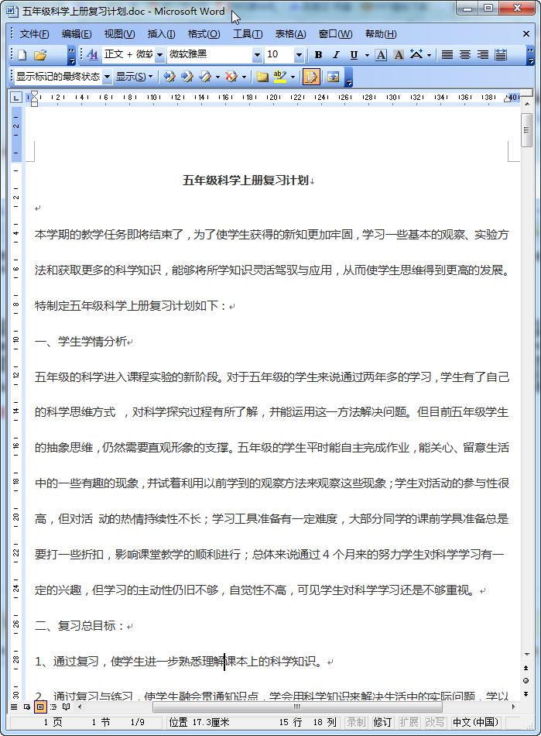
Task: Open the 显示标记的最终状态 dropdown
Action: 107,77
